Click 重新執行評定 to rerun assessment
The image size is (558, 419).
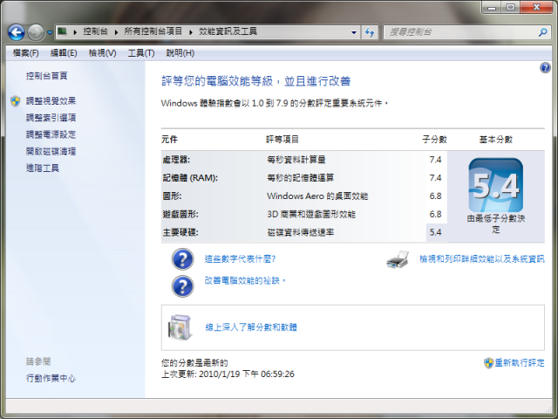point(520,363)
